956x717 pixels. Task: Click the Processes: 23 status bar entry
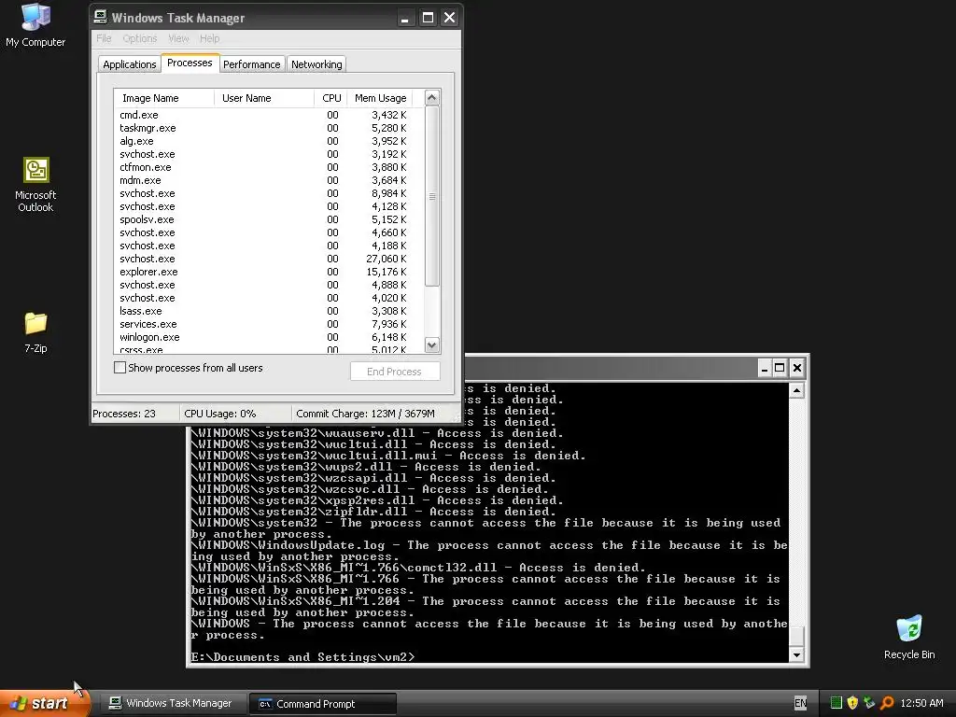click(134, 414)
